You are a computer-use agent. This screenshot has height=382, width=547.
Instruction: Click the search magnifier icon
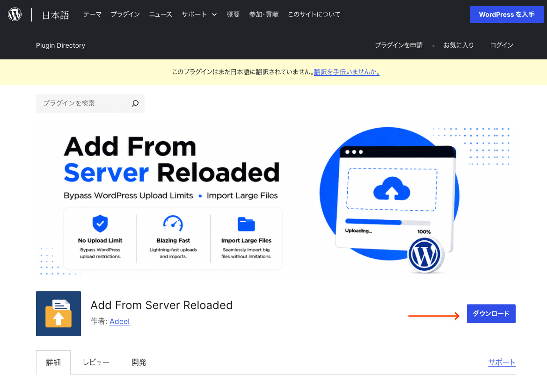pyautogui.click(x=135, y=103)
